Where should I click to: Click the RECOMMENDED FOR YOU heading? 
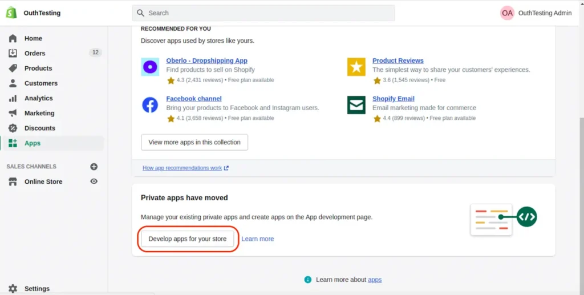pos(176,29)
